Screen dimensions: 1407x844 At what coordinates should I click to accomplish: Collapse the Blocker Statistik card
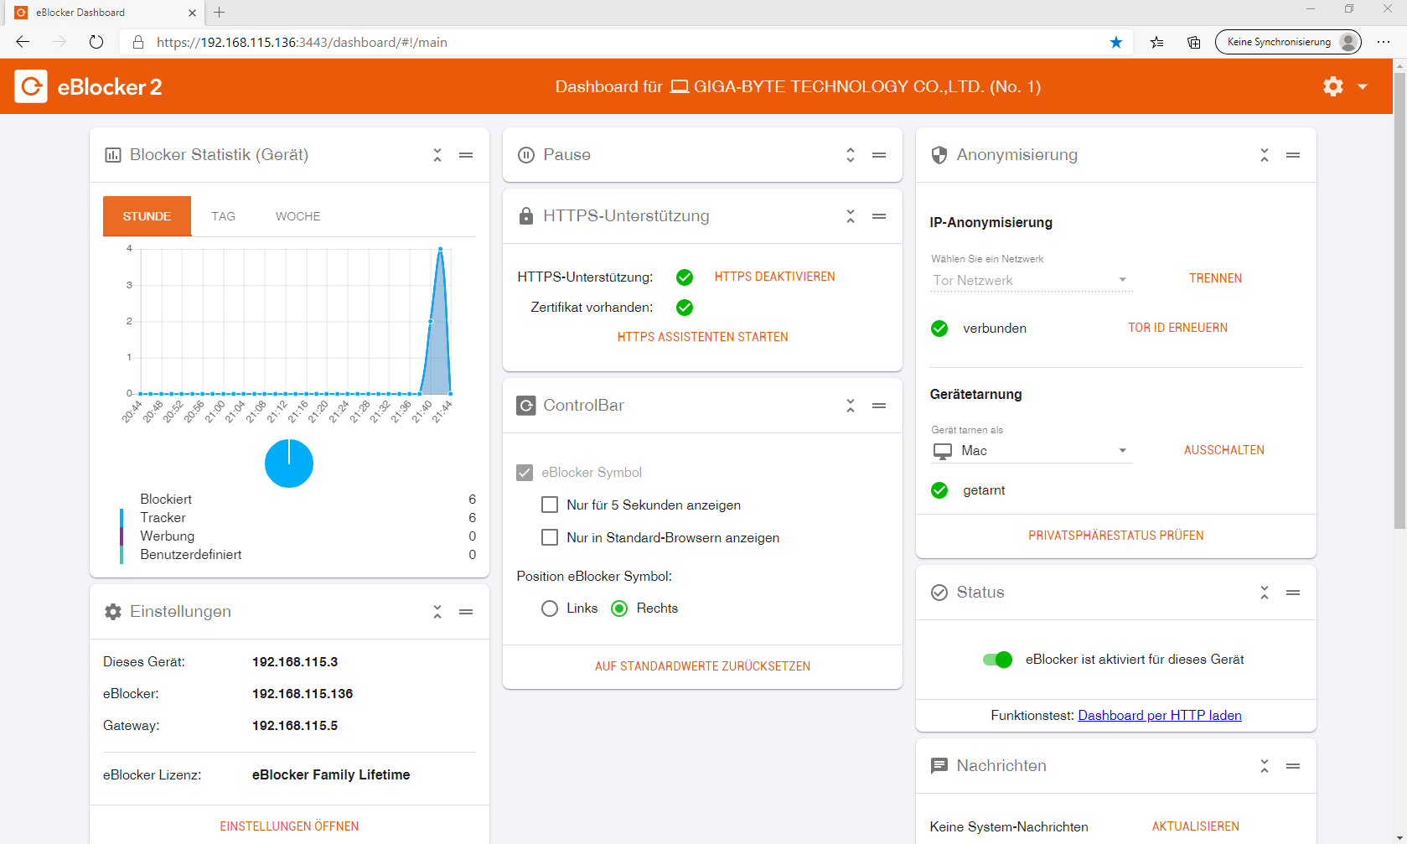pos(437,155)
